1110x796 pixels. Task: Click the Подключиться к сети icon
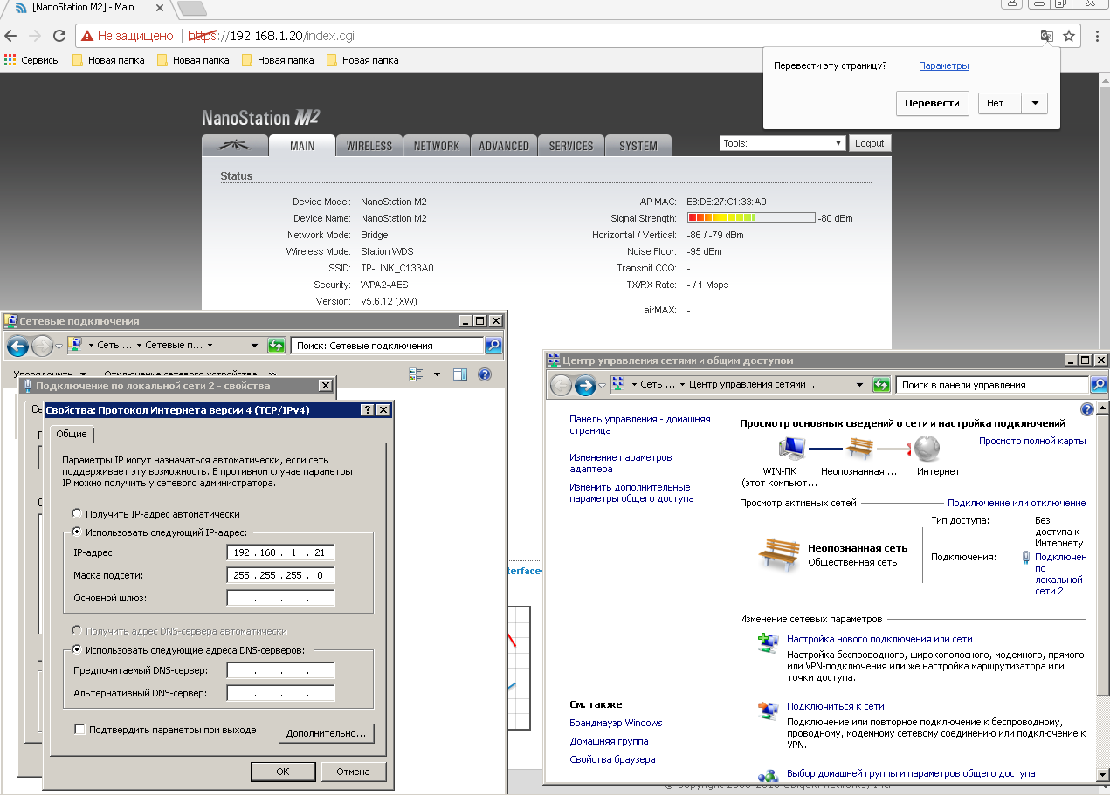(x=769, y=710)
